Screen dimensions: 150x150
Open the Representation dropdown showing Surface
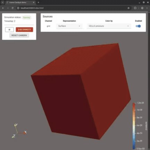pos(69,26)
